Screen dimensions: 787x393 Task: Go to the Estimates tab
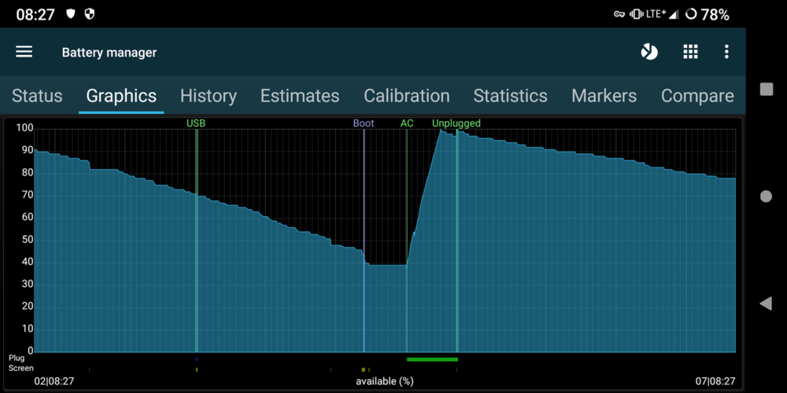[300, 96]
